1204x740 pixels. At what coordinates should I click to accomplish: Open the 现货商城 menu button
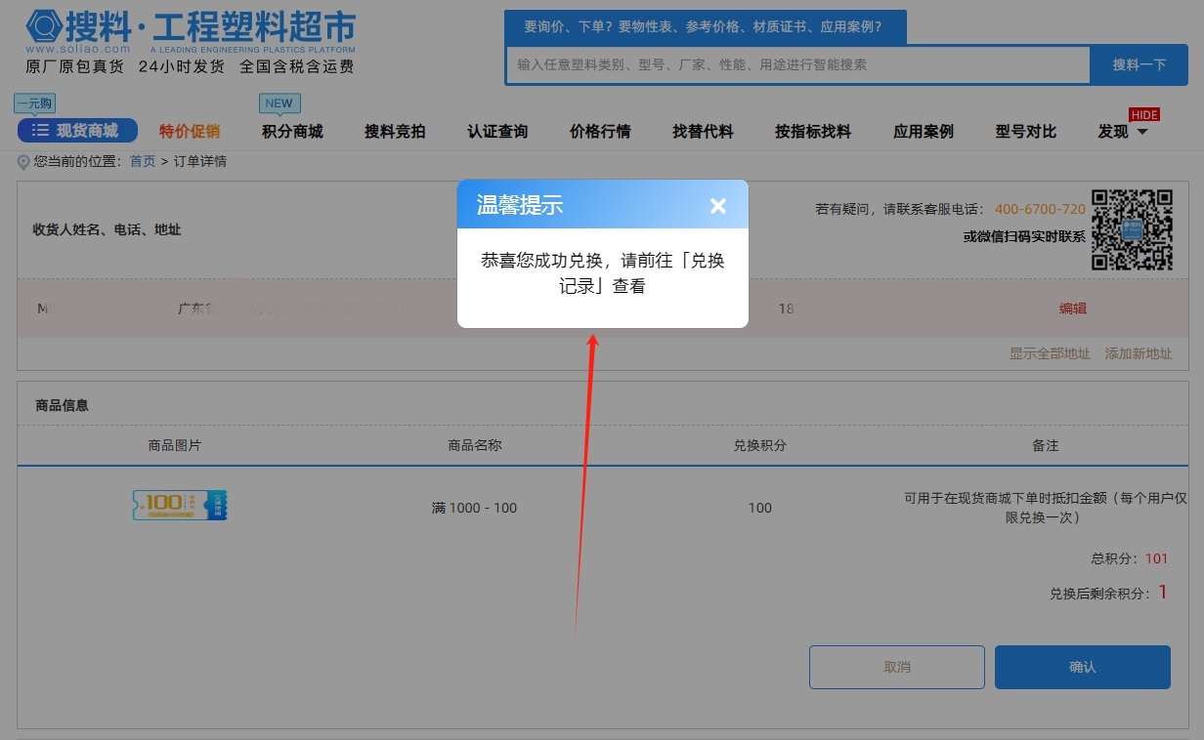[77, 131]
